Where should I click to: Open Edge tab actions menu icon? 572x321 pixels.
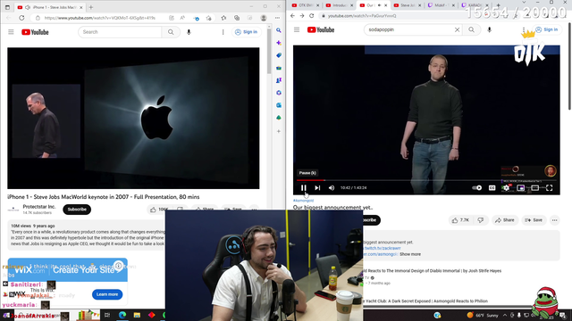[x=7, y=7]
